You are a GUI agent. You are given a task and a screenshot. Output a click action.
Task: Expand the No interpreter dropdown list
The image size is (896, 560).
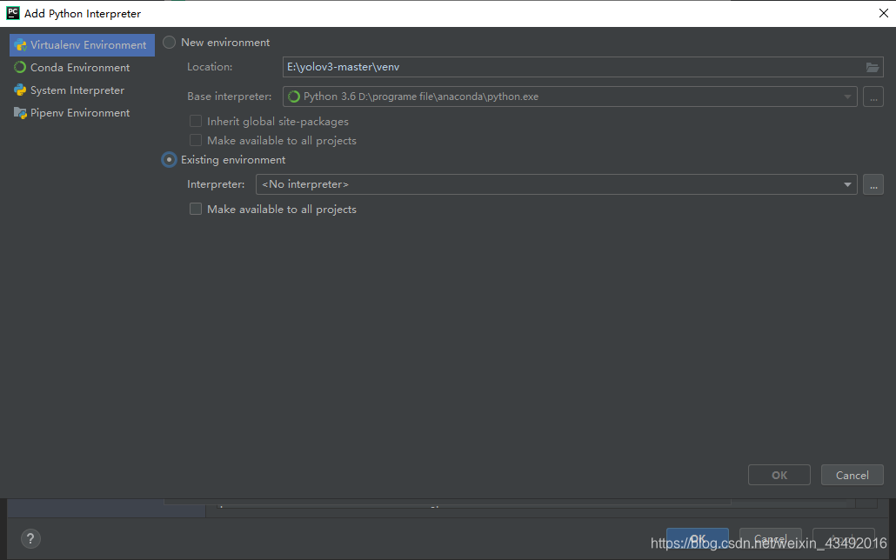[x=846, y=184]
